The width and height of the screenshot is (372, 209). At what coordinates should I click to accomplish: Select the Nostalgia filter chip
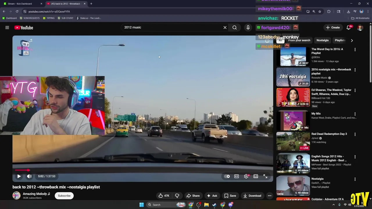pos(322,40)
